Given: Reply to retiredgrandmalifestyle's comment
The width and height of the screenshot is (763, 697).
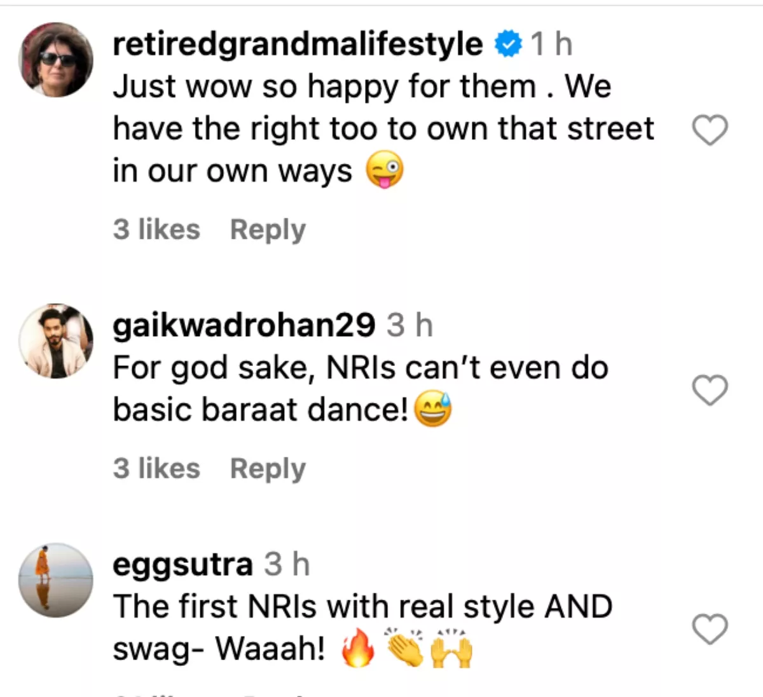Looking at the screenshot, I should click(x=268, y=229).
